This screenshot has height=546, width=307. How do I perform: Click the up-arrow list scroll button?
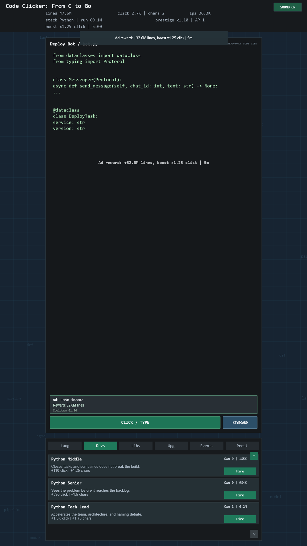click(x=254, y=456)
